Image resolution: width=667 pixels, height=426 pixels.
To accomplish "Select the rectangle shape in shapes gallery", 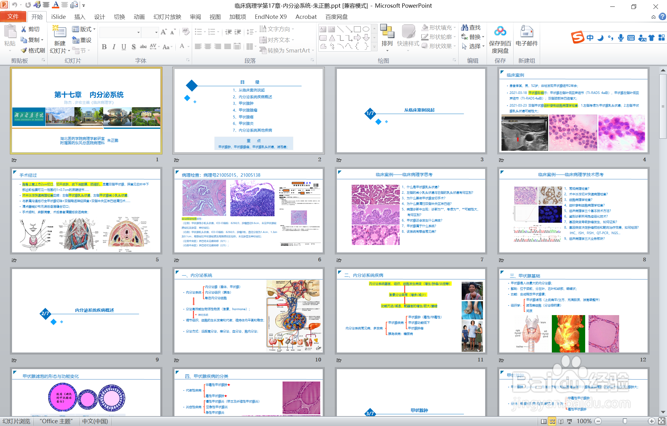I will (x=357, y=29).
